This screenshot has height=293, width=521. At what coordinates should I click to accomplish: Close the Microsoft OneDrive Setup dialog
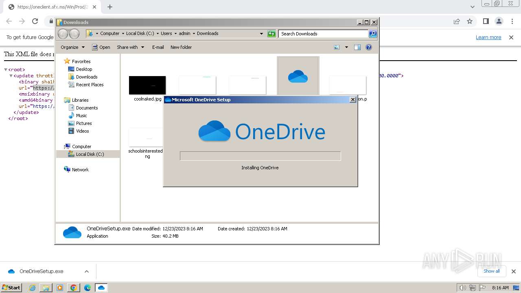click(x=353, y=100)
